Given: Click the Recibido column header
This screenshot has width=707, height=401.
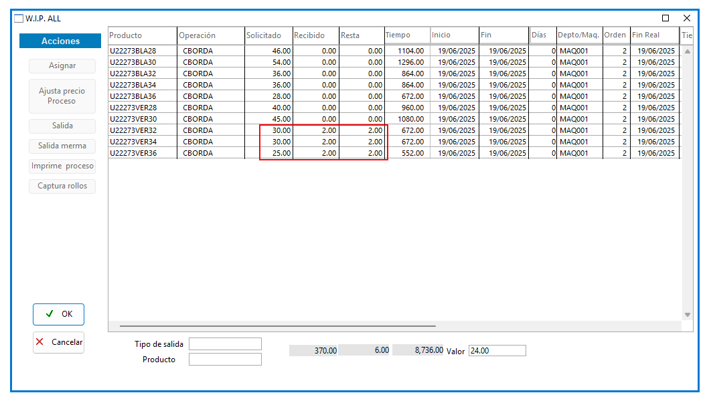Looking at the screenshot, I should click(316, 35).
